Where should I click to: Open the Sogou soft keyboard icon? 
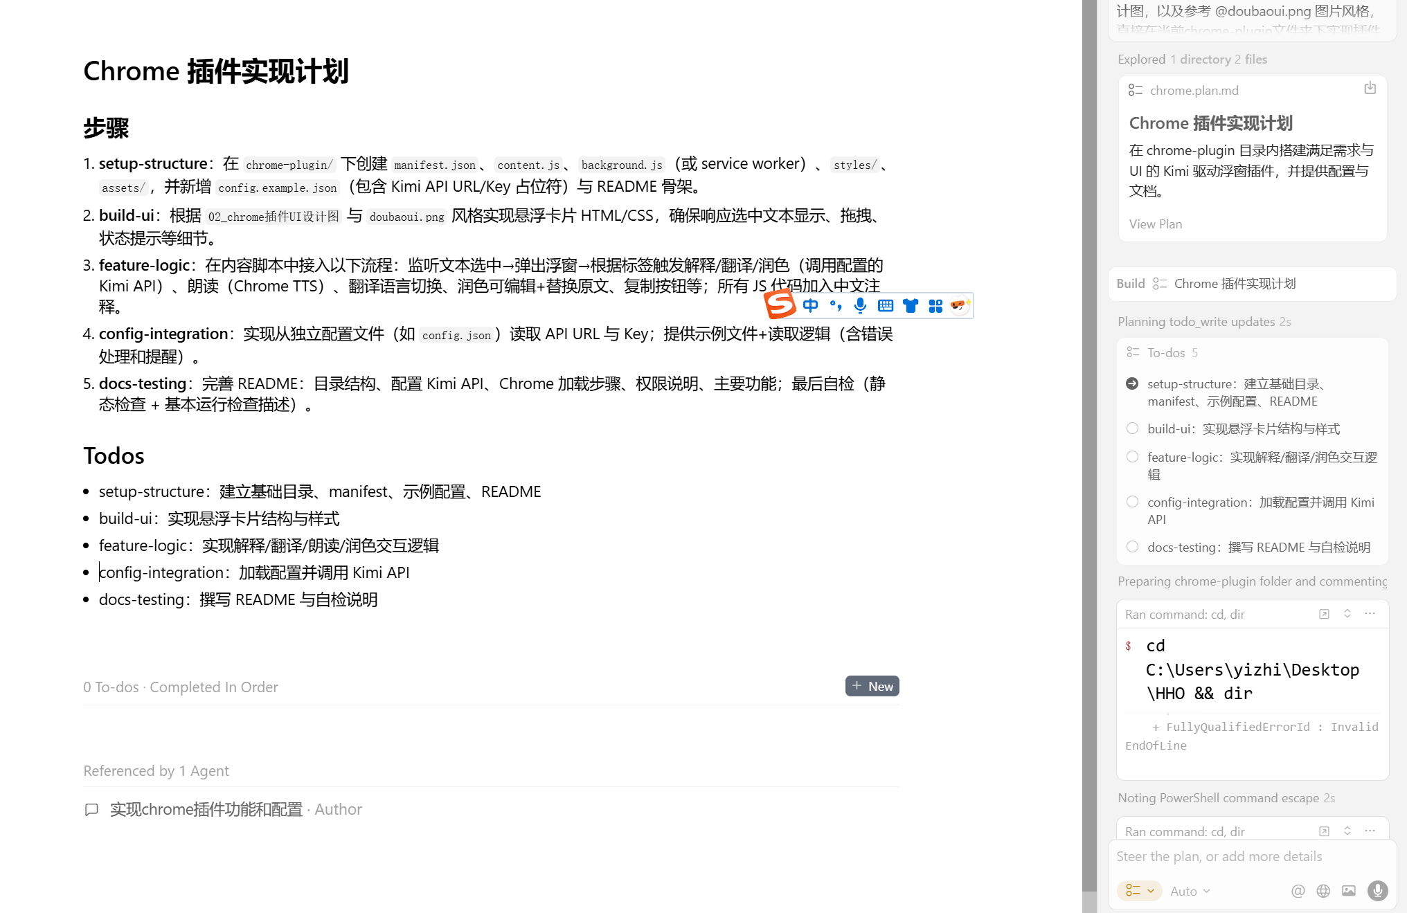(x=886, y=305)
